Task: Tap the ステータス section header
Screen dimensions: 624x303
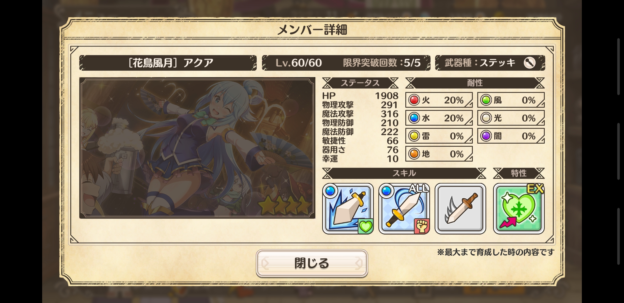Action: click(360, 83)
